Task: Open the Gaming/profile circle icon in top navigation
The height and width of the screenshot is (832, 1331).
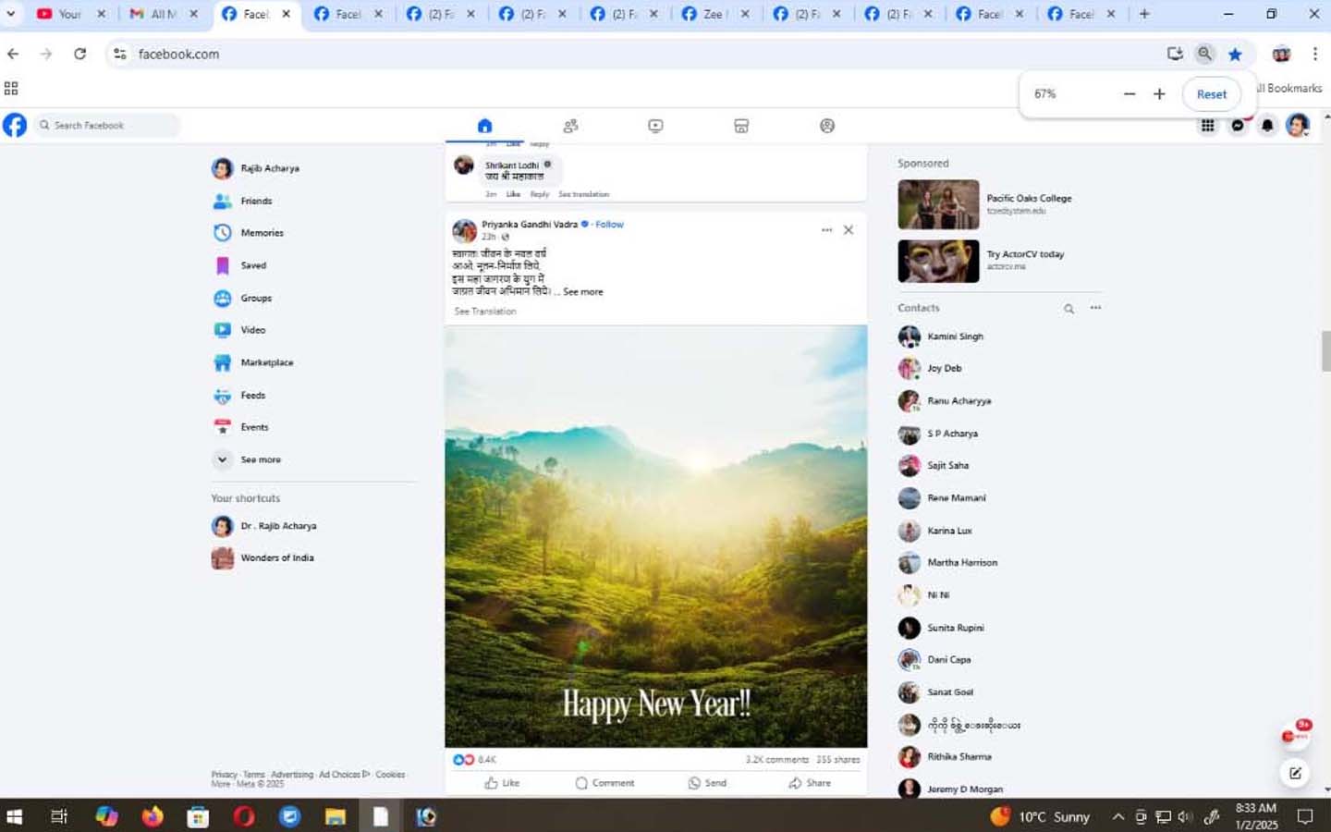Action: pos(827,126)
